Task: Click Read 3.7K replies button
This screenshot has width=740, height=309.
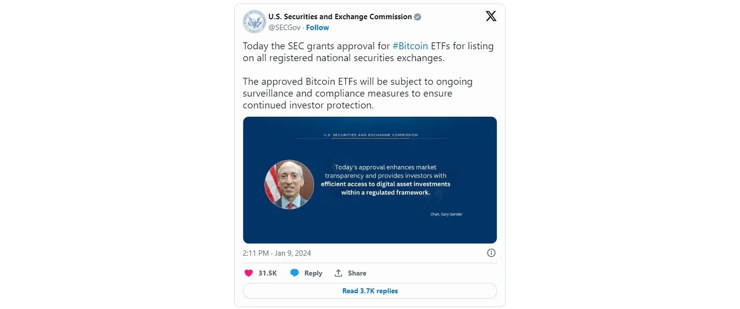Action: point(370,291)
